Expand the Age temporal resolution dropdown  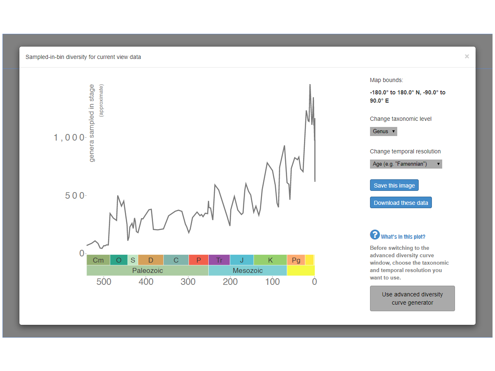(405, 164)
